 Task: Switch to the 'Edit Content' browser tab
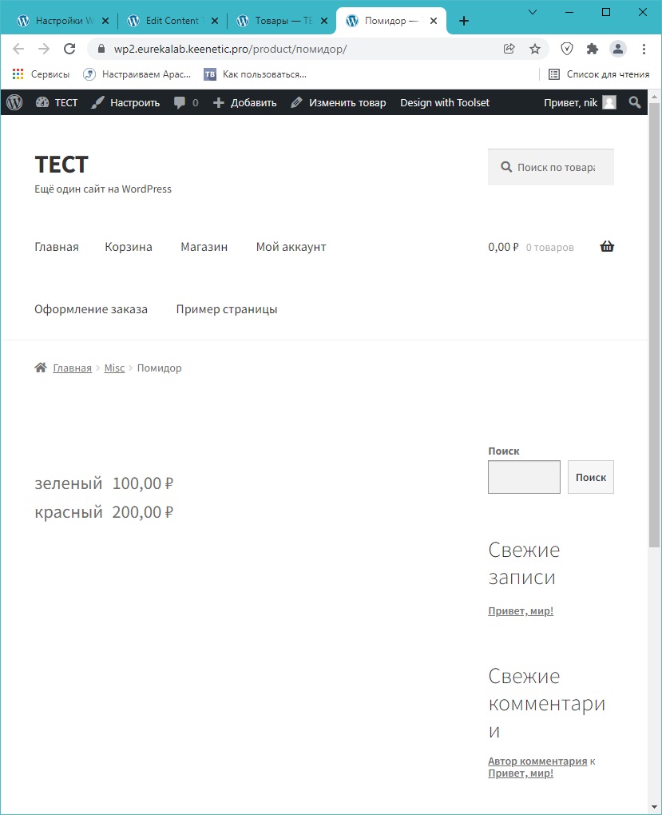[171, 21]
